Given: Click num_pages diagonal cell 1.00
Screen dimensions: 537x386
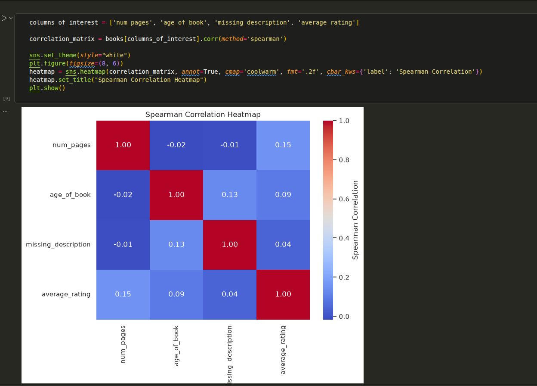Looking at the screenshot, I should (123, 145).
